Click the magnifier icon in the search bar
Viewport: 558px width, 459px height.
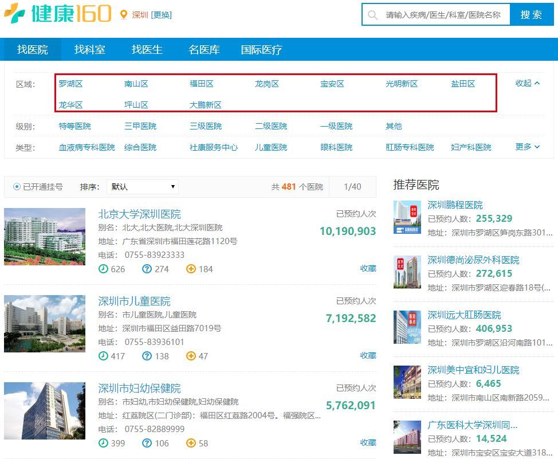(x=372, y=14)
